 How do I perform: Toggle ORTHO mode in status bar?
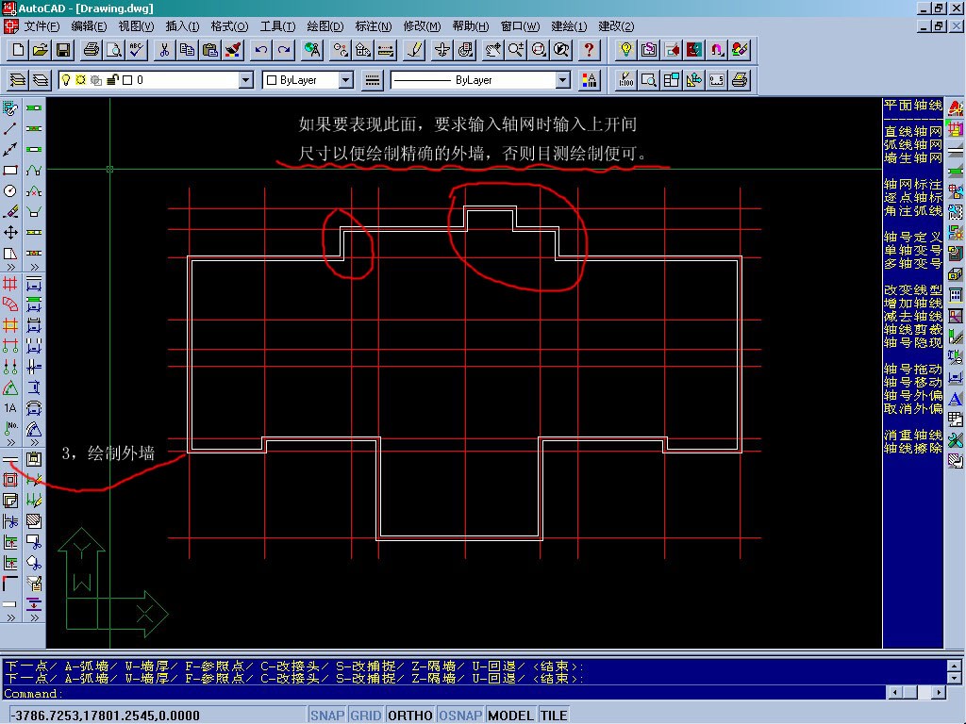(409, 716)
